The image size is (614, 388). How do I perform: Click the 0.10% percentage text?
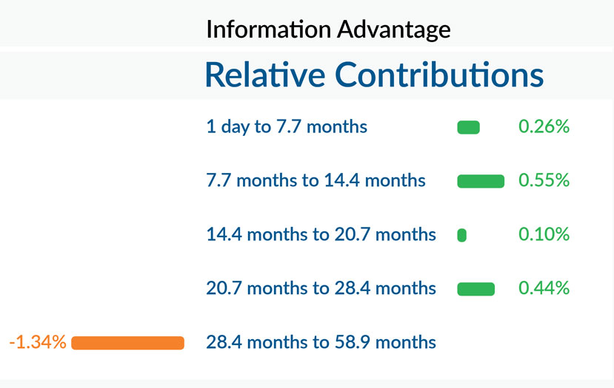(544, 235)
